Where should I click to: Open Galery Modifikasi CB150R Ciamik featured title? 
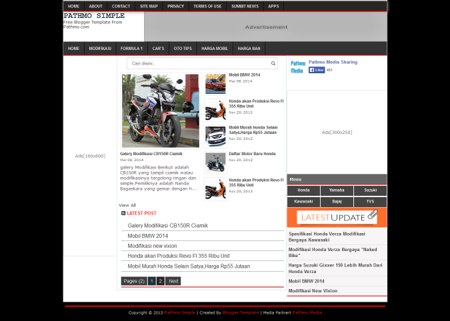tap(151, 154)
